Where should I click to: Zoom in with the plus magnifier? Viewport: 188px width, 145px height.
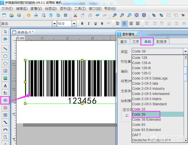(x=115, y=15)
